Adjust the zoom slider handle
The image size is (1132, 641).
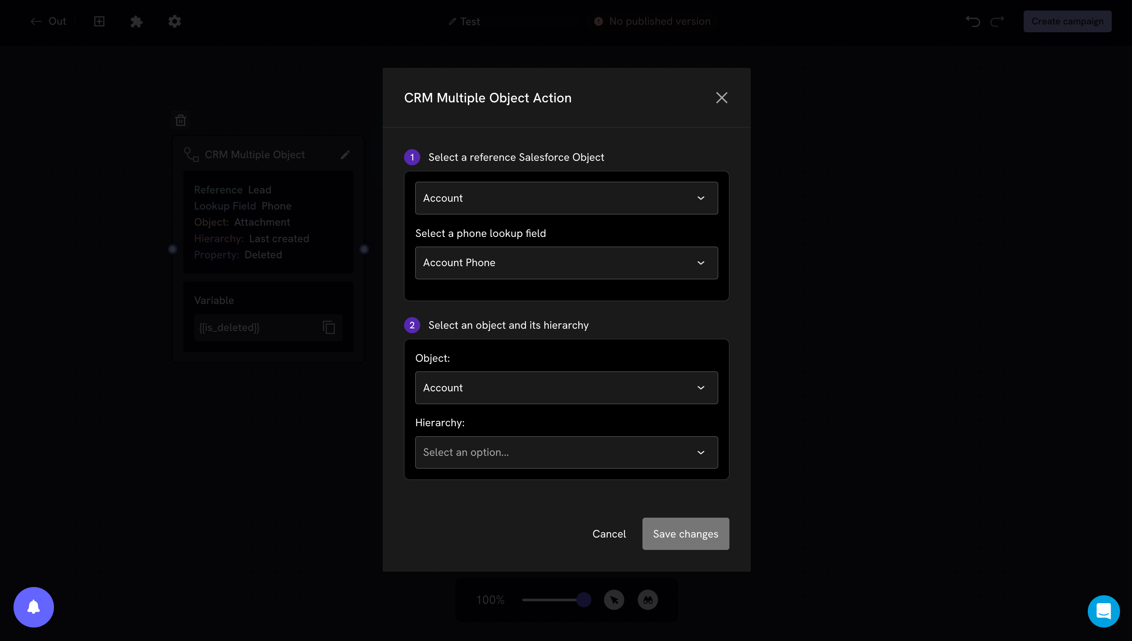tap(584, 600)
